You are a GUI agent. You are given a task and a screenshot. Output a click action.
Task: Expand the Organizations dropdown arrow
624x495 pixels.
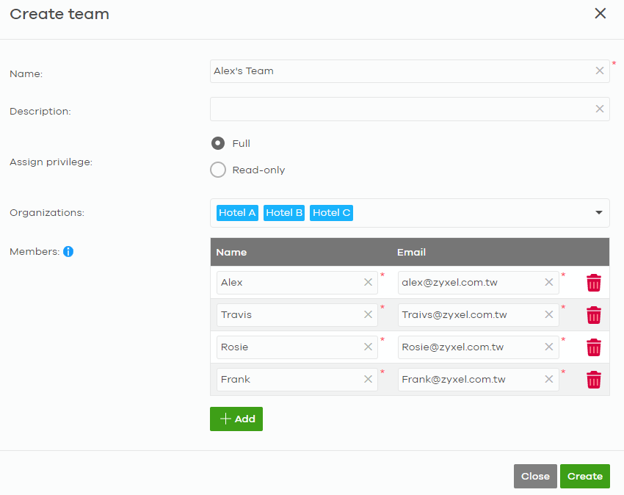598,213
